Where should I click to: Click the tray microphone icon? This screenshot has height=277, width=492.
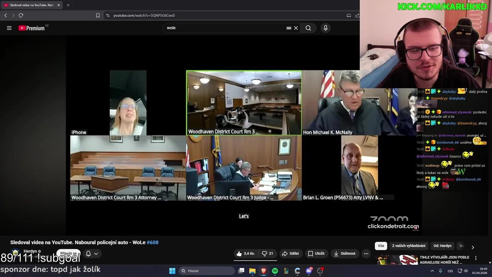[440, 271]
